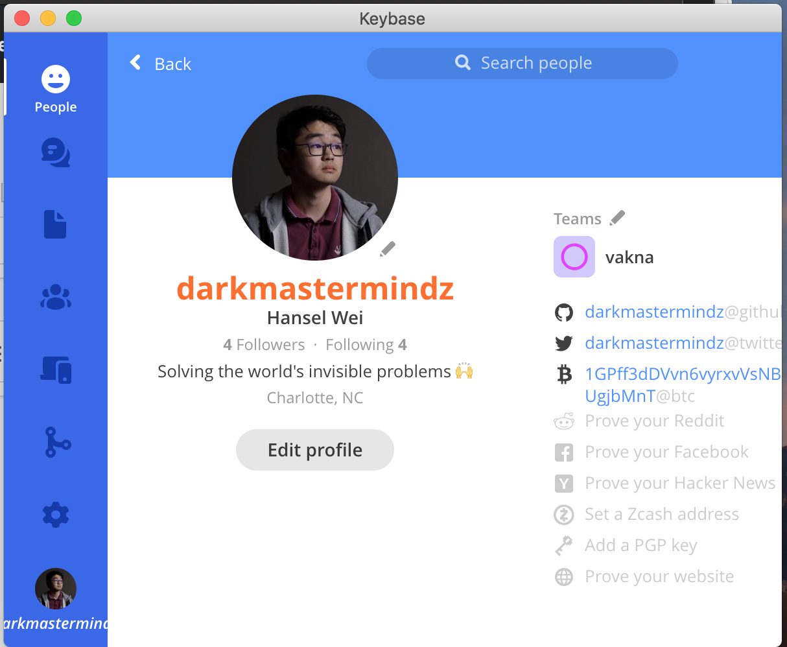The width and height of the screenshot is (787, 647).
Task: Open the Git icon in sidebar
Action: click(x=57, y=442)
